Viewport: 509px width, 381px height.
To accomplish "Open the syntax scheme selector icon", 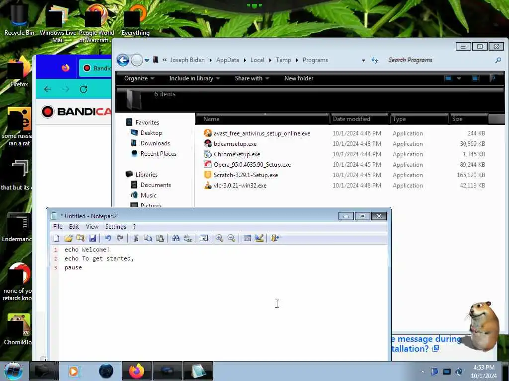I will coord(247,238).
